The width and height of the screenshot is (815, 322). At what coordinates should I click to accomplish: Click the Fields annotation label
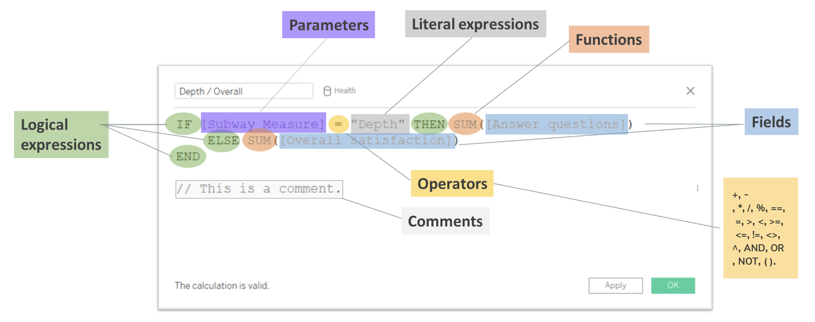(x=771, y=122)
